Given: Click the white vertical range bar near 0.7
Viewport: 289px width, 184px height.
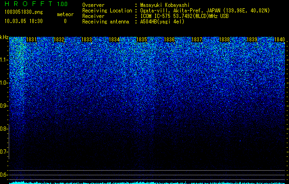Looking at the screenshot, I should pos(9,142).
